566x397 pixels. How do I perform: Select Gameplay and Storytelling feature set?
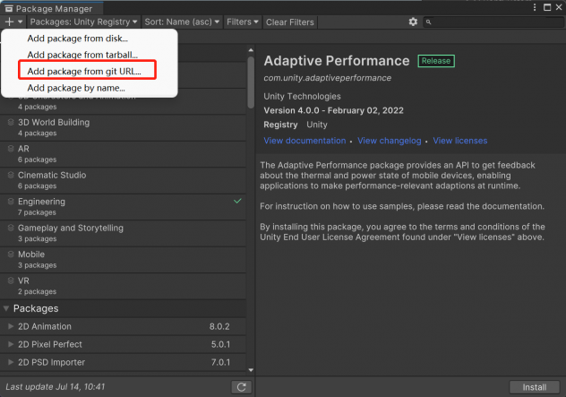pyautogui.click(x=123, y=233)
